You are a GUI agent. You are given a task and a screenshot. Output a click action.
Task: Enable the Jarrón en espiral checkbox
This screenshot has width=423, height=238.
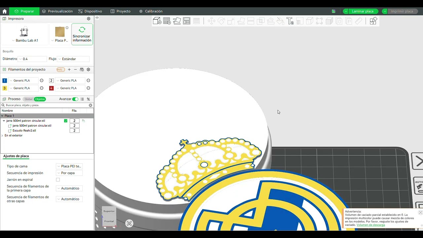pyautogui.click(x=58, y=180)
